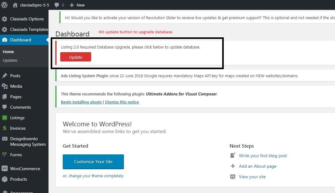Open the Updates submenu item
Viewport: 335px width, 193px height.
tap(10, 61)
